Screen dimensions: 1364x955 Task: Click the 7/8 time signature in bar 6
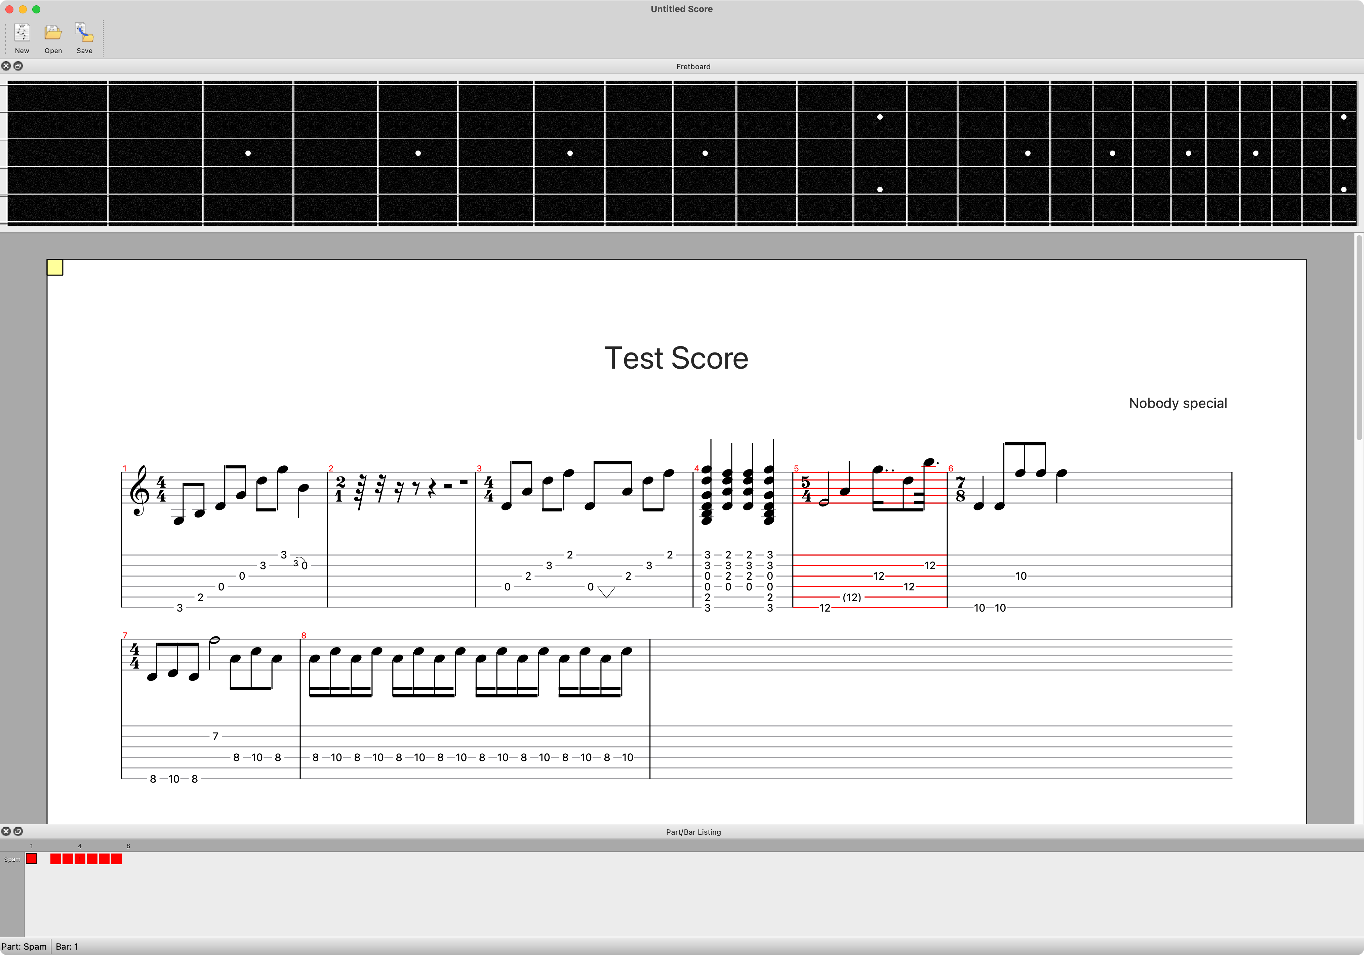coord(960,489)
